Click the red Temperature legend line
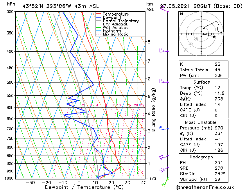This screenshot has height=190, width=246. (x=98, y=14)
